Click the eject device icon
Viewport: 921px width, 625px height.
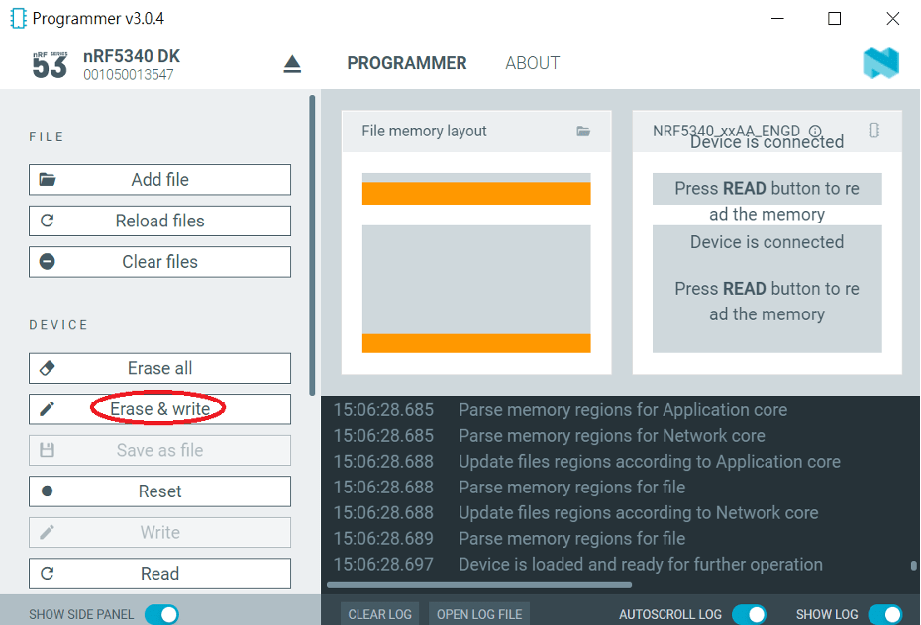(x=292, y=64)
